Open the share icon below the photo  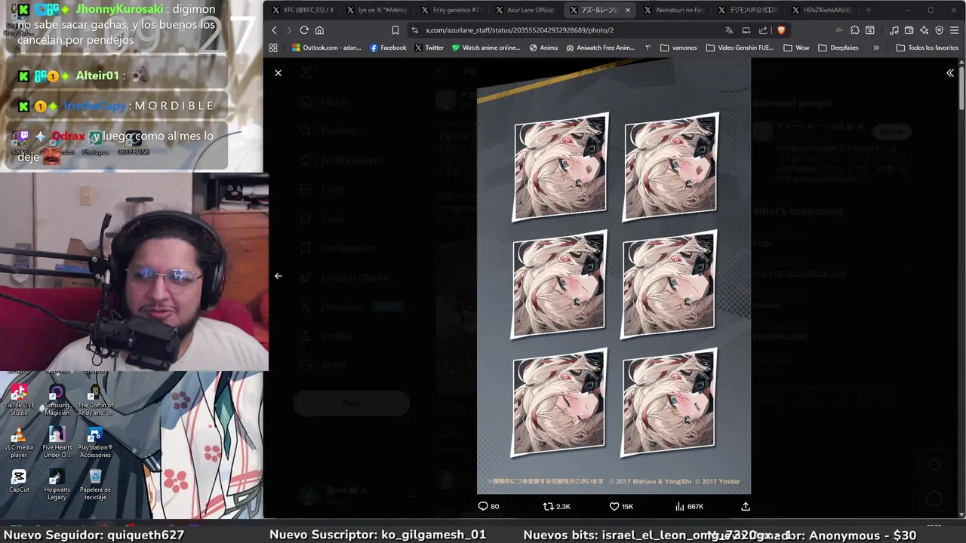pos(746,506)
